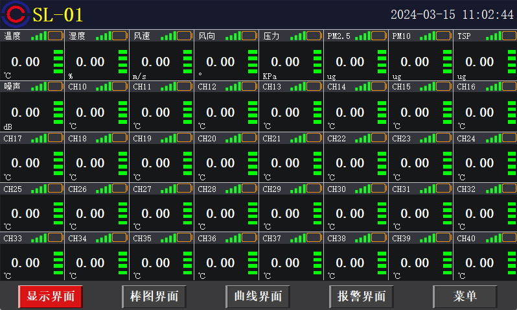Screen dimensions: 517x310
Task: Click battery icon in CH40 tile
Action: point(509,238)
